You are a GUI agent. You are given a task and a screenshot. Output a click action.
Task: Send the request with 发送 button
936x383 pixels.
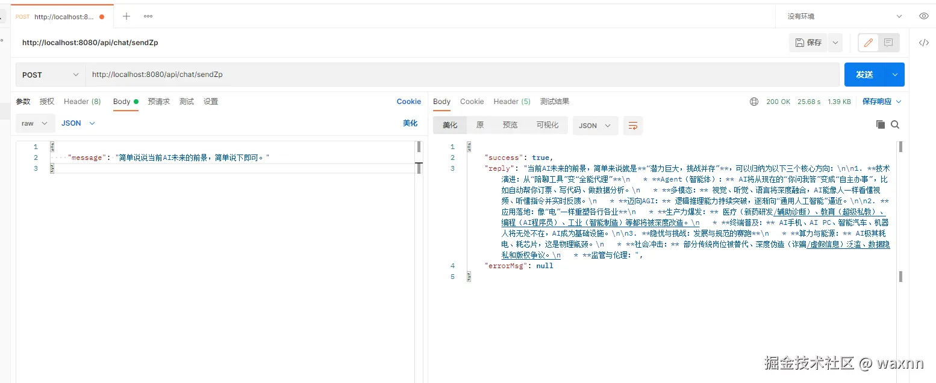tap(864, 75)
